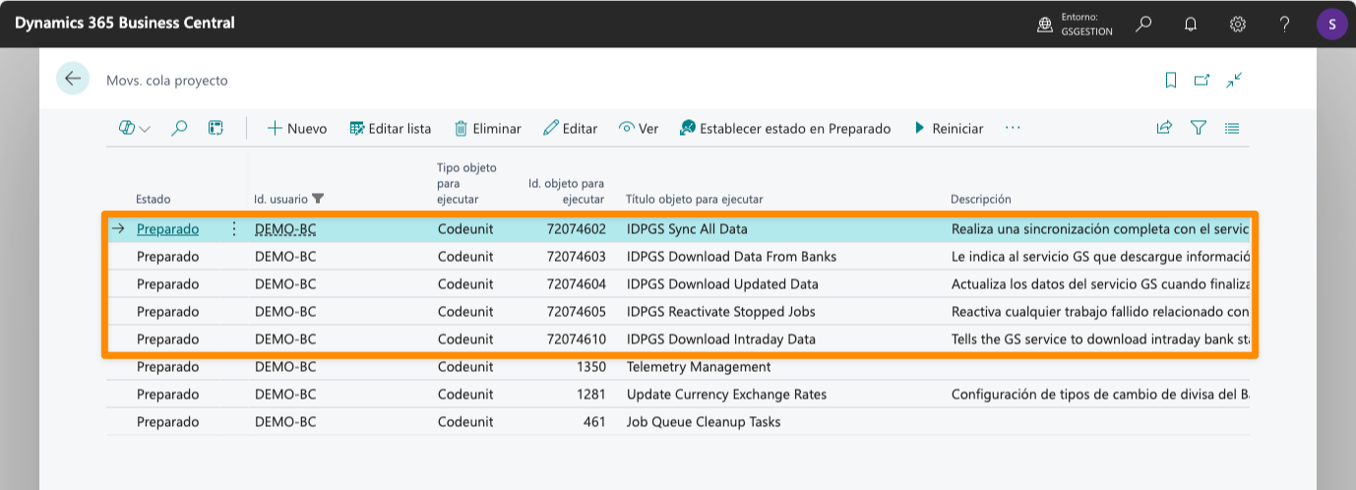1356x490 pixels.
Task: Select IDPGS Download Updated Data
Action: tap(722, 284)
